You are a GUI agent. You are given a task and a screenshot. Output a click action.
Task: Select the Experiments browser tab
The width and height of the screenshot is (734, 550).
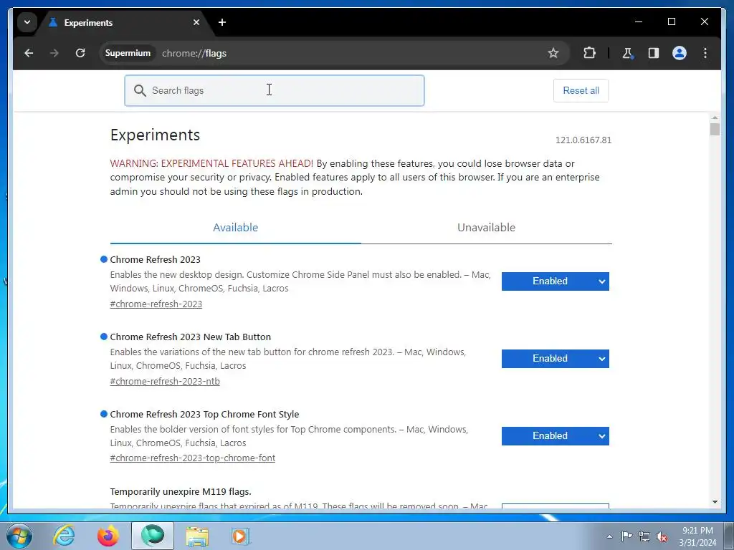click(x=125, y=22)
